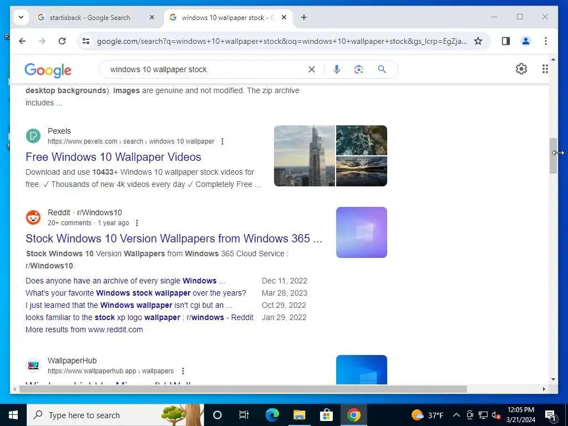Viewport: 568px width, 426px height.
Task: Click the Pexels skyscraper thumbnail
Action: pyautogui.click(x=305, y=156)
